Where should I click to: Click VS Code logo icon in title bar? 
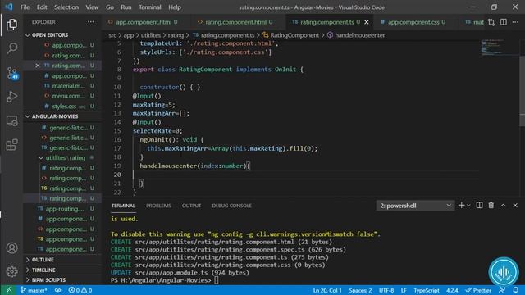(9, 7)
